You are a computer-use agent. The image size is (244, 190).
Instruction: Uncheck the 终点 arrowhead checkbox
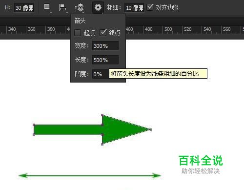[x=103, y=33]
